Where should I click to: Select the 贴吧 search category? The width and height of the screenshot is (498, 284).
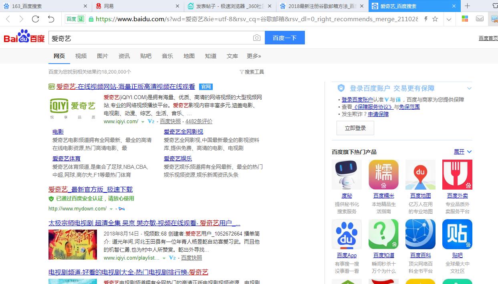pos(146,56)
